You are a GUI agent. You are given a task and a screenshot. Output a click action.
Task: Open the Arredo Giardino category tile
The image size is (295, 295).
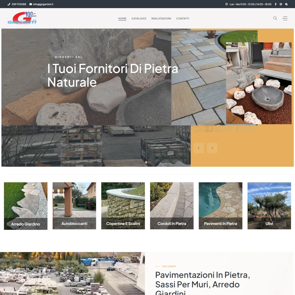coord(26,206)
